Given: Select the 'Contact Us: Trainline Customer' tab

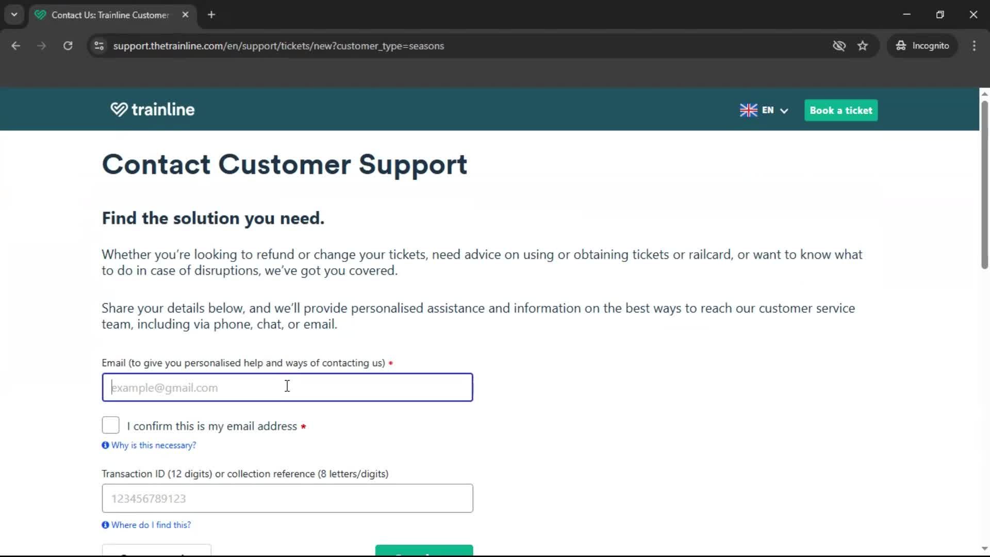Looking at the screenshot, I should 108,15.
